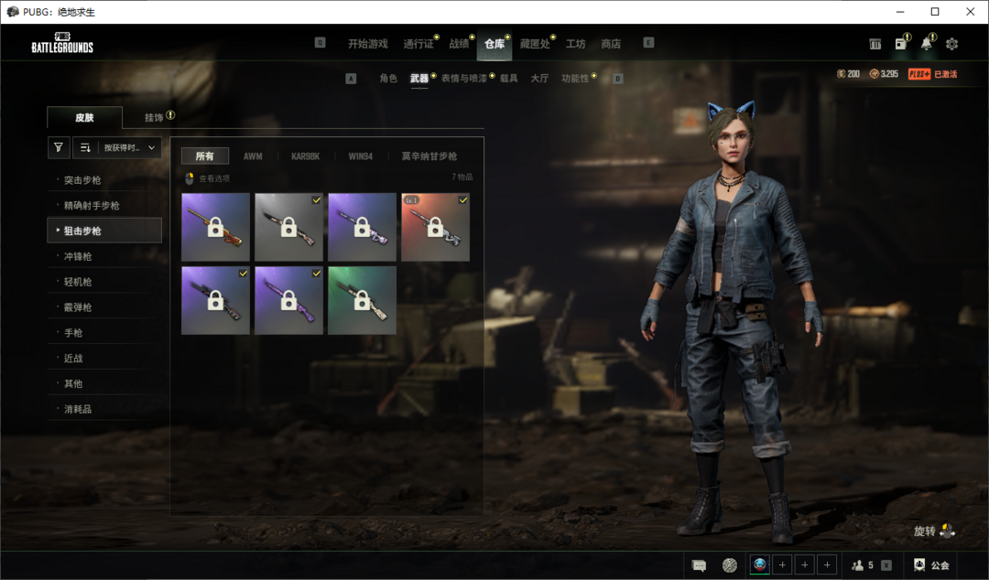Open the friends list icon showing 5
This screenshot has height=580, width=989.
(863, 565)
